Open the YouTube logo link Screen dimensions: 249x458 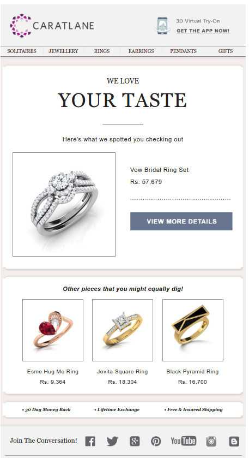[x=184, y=441]
